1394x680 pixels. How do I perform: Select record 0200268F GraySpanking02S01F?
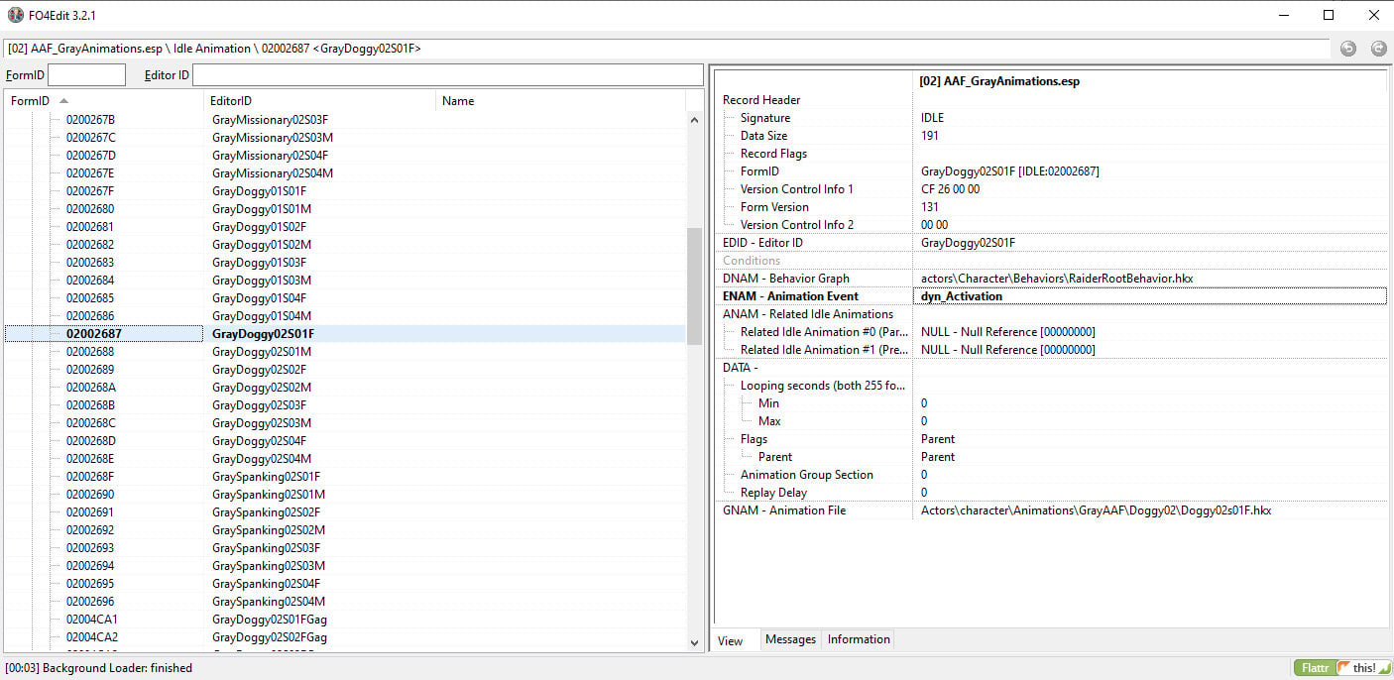point(345,477)
